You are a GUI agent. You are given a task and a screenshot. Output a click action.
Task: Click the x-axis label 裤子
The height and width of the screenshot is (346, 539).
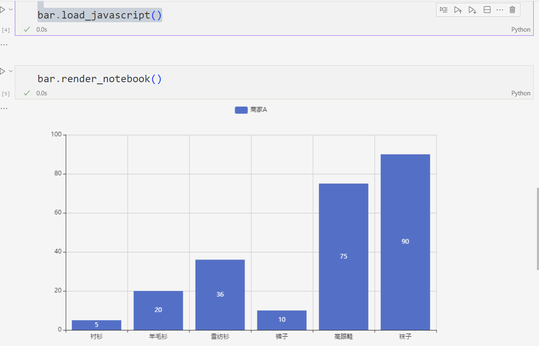pos(282,337)
